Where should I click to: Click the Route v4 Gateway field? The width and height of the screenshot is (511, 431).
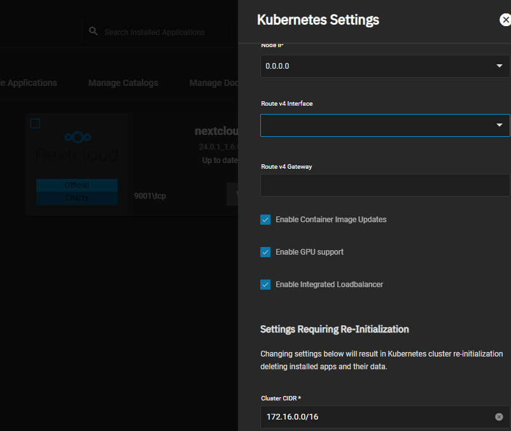(385, 185)
